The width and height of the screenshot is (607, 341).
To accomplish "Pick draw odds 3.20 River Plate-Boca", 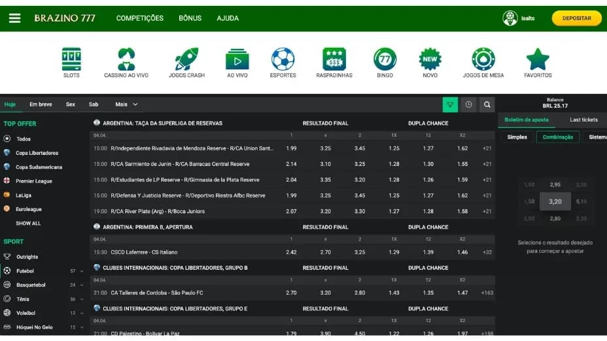I will [326, 212].
